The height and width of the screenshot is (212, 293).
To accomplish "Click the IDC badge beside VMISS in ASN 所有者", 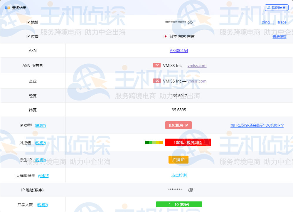I will [x=156, y=65].
